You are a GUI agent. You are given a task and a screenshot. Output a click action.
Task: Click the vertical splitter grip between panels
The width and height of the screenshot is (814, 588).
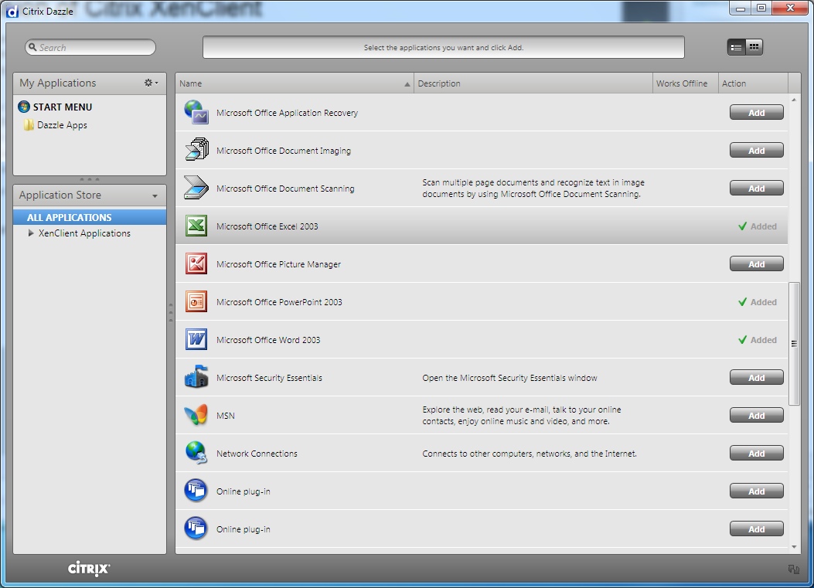point(171,313)
